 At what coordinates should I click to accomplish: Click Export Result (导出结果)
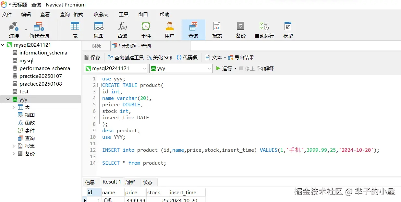(241, 57)
